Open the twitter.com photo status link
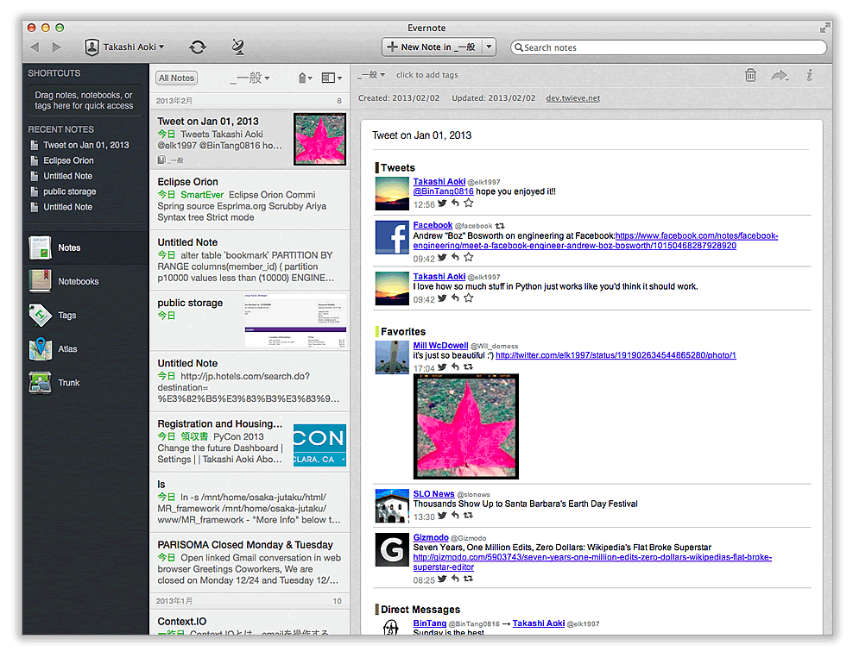 coord(616,355)
